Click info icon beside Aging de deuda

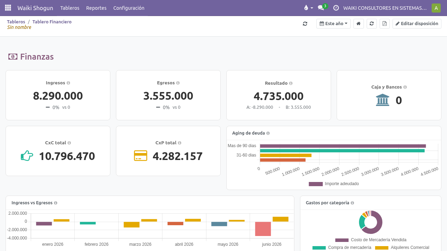click(268, 133)
